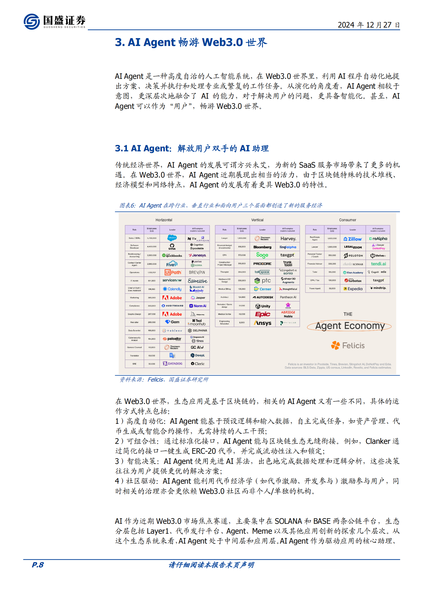Click the Jasper logo in the Marketing row
This screenshot has width=424, height=600.
pos(198,298)
